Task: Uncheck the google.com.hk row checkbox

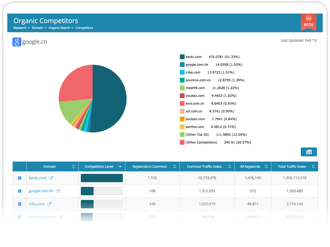Action: [19, 191]
